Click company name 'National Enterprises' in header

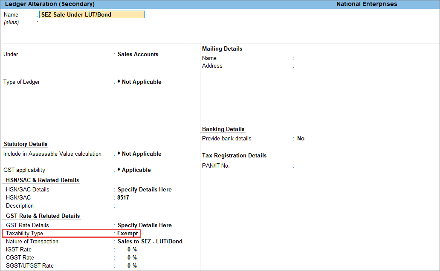[x=367, y=4]
